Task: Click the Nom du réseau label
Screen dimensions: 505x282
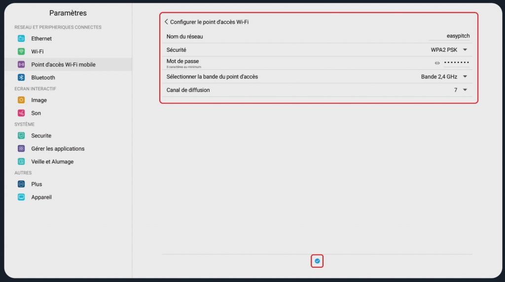Action: click(x=184, y=36)
